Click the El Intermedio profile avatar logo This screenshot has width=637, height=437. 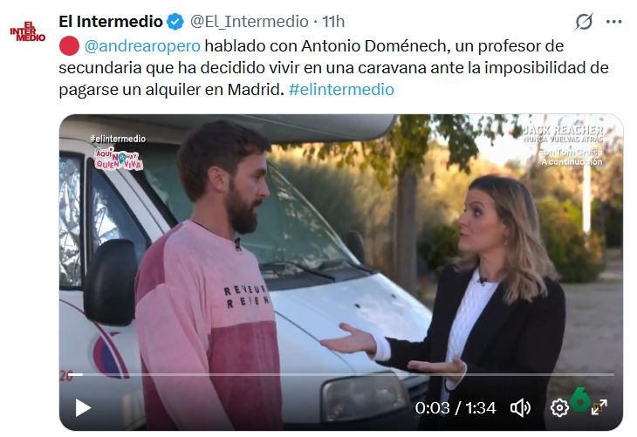coord(28,31)
